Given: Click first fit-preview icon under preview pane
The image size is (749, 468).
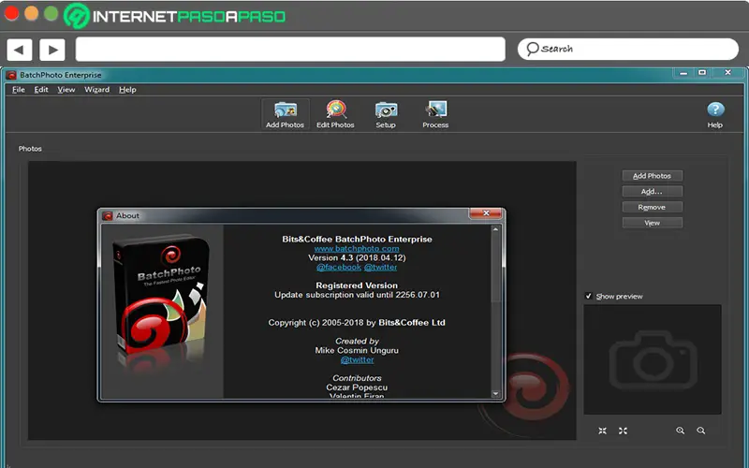Looking at the screenshot, I should click(602, 431).
